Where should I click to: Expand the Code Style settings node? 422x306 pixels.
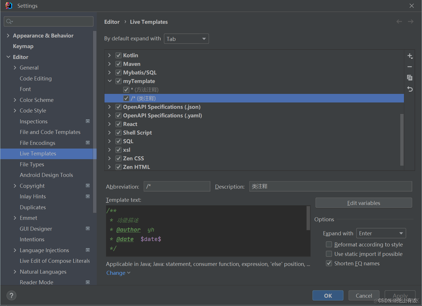click(x=15, y=110)
